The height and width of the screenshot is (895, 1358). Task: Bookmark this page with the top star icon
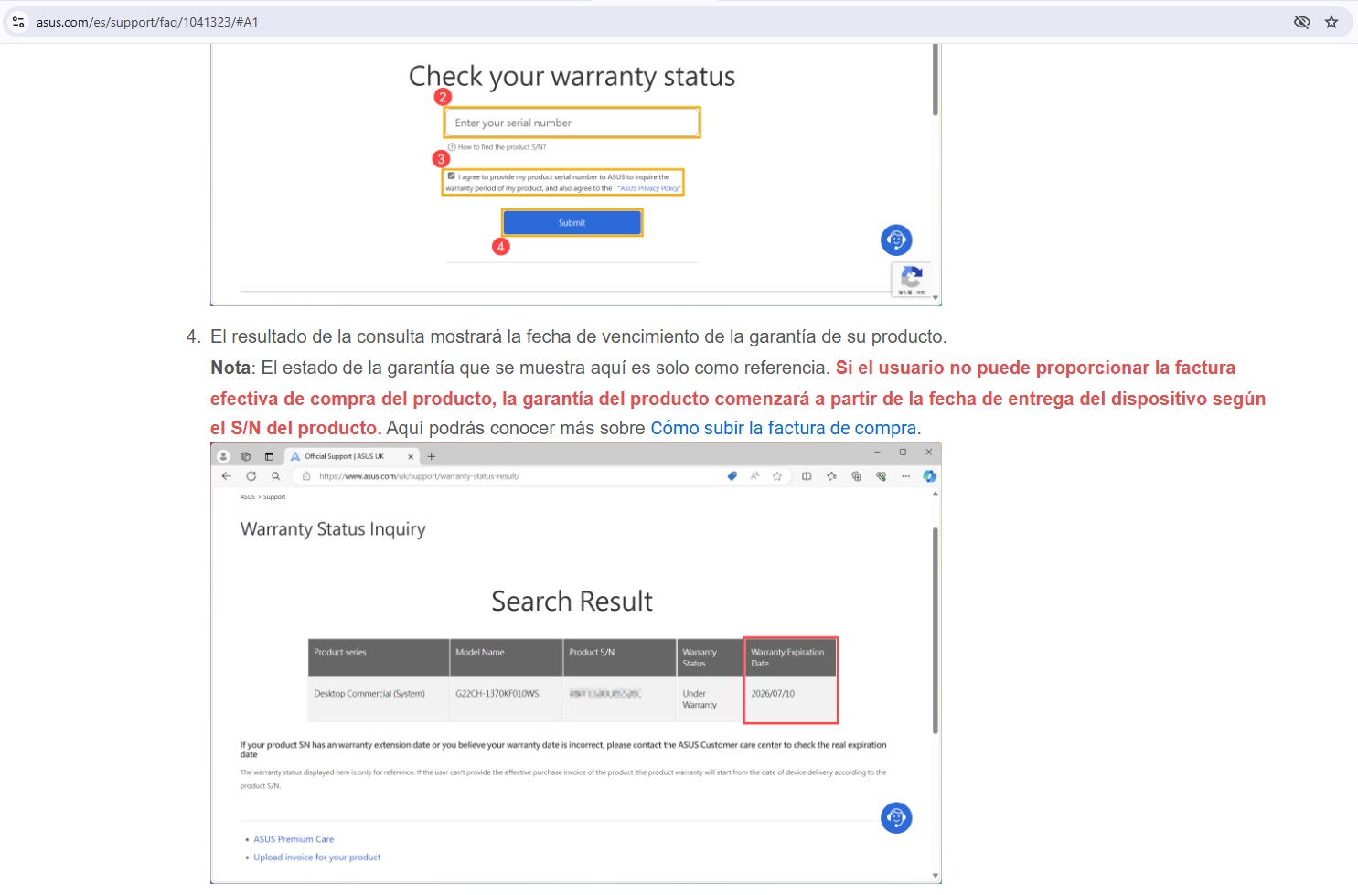point(1331,22)
